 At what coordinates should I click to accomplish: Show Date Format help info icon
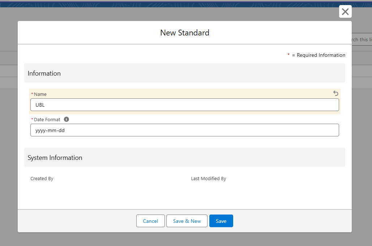point(67,119)
